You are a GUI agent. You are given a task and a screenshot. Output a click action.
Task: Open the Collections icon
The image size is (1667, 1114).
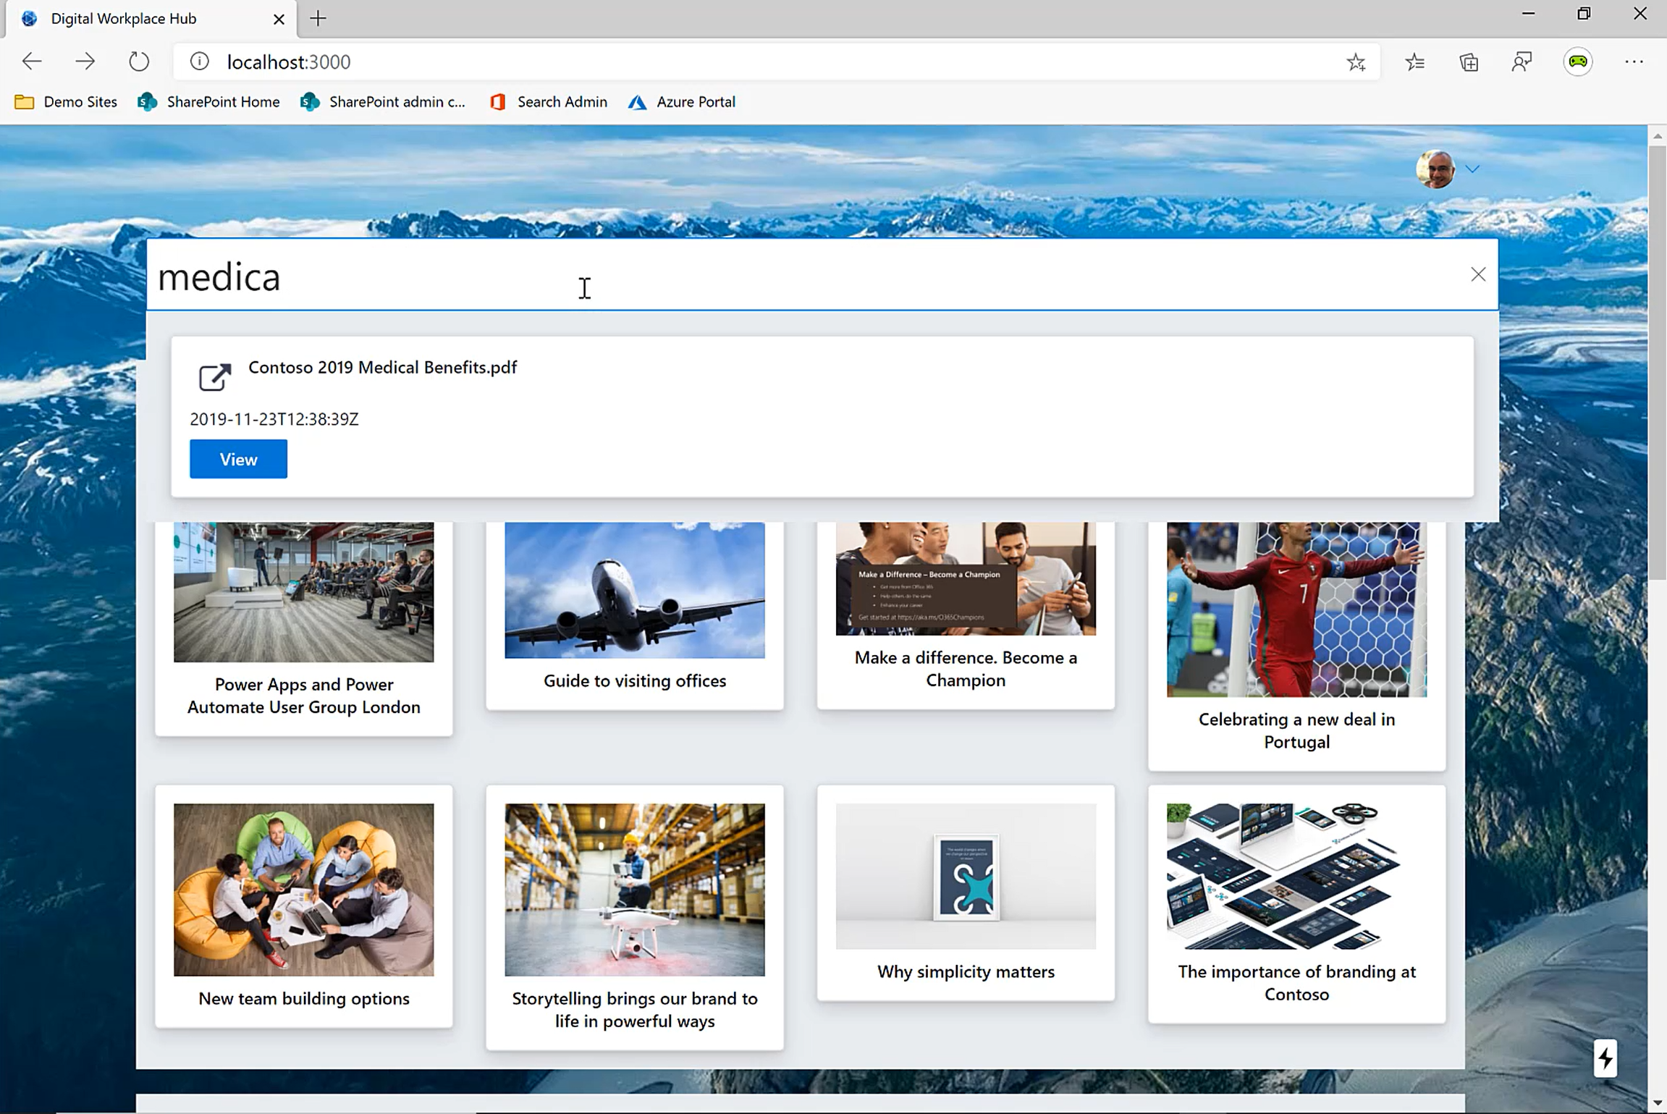pyautogui.click(x=1469, y=62)
